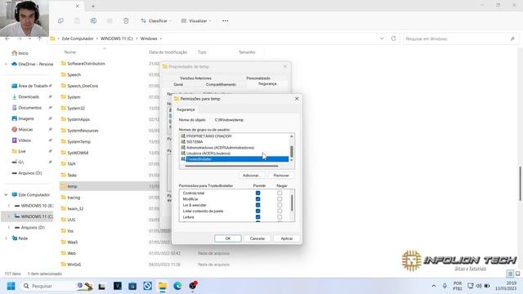Switch to details view icon in status bar
Viewport: 523px width, 294px height.
[x=510, y=274]
